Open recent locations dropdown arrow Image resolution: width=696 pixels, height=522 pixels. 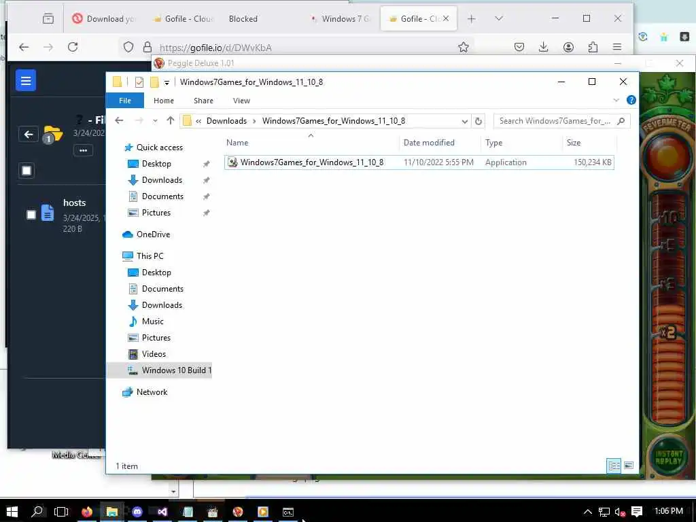tap(155, 121)
